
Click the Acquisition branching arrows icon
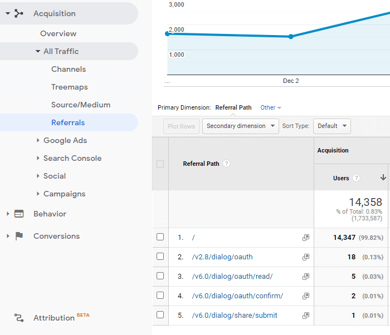pos(19,13)
